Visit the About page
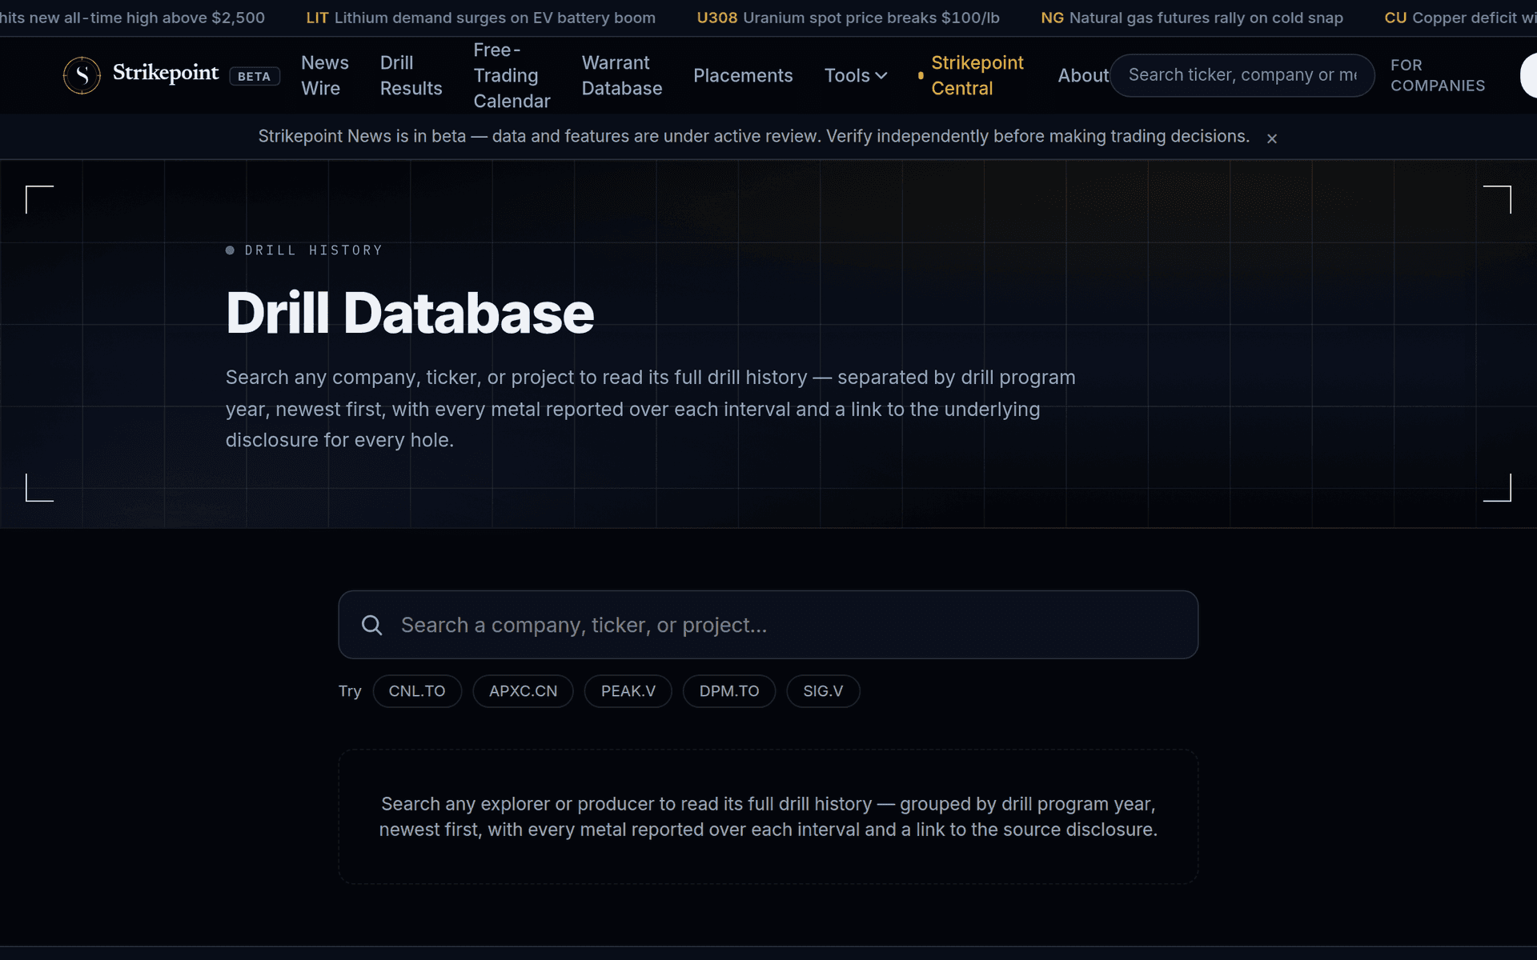Viewport: 1537px width, 960px height. [1083, 75]
